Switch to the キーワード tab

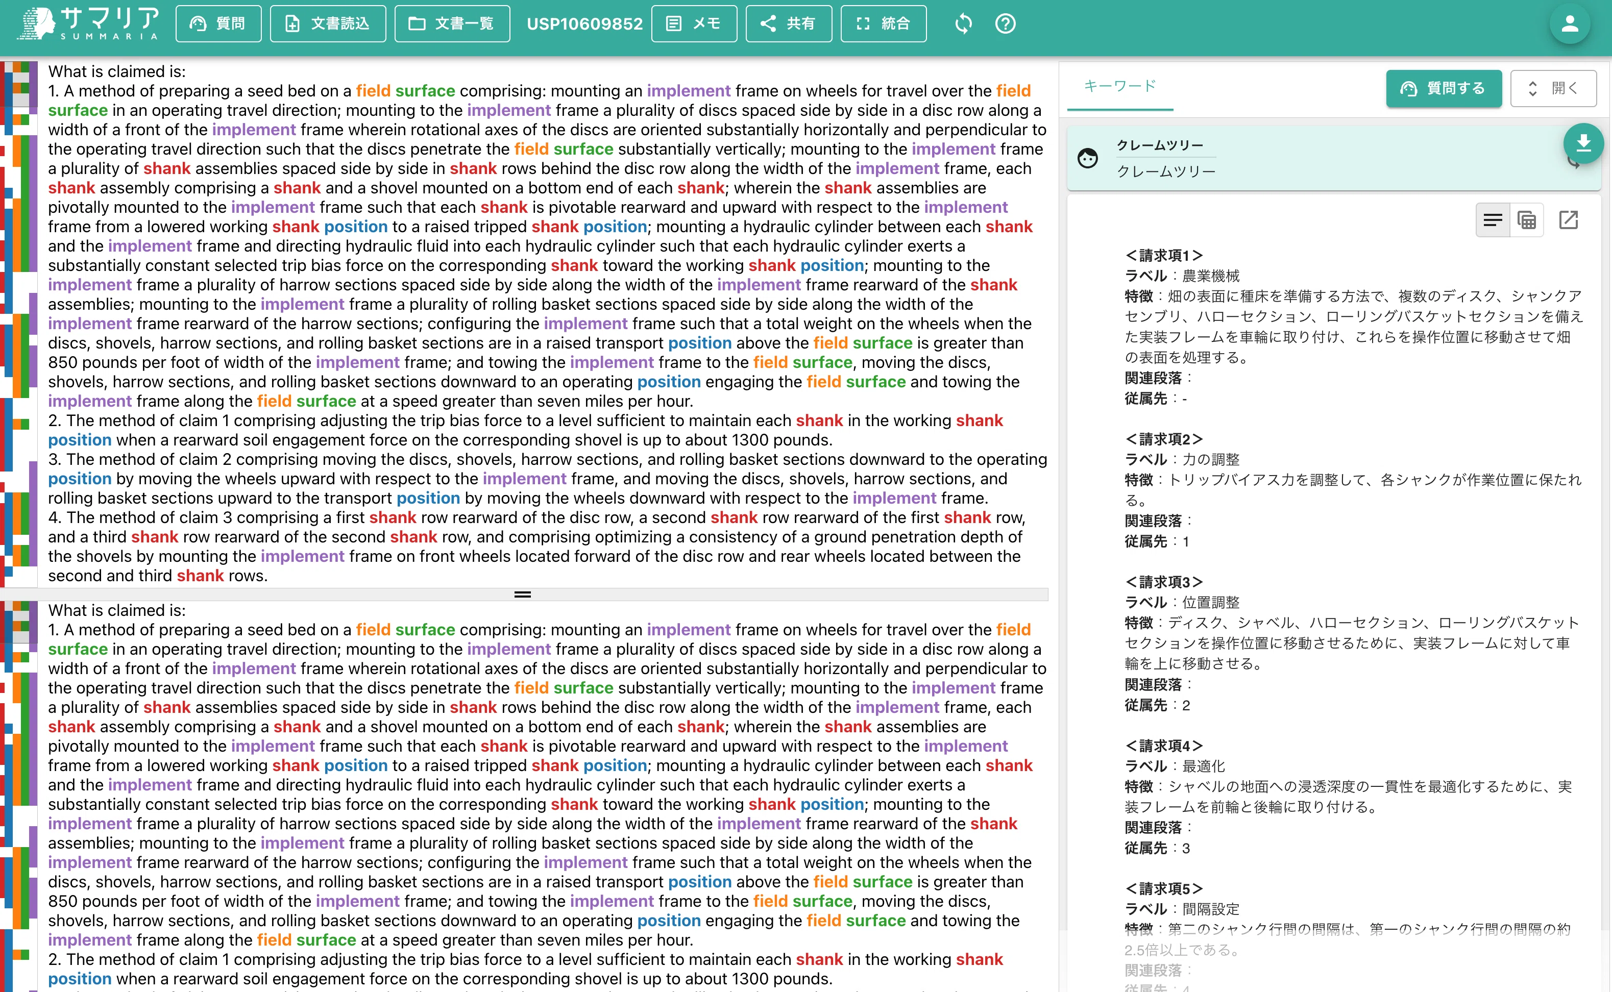[x=1120, y=86]
